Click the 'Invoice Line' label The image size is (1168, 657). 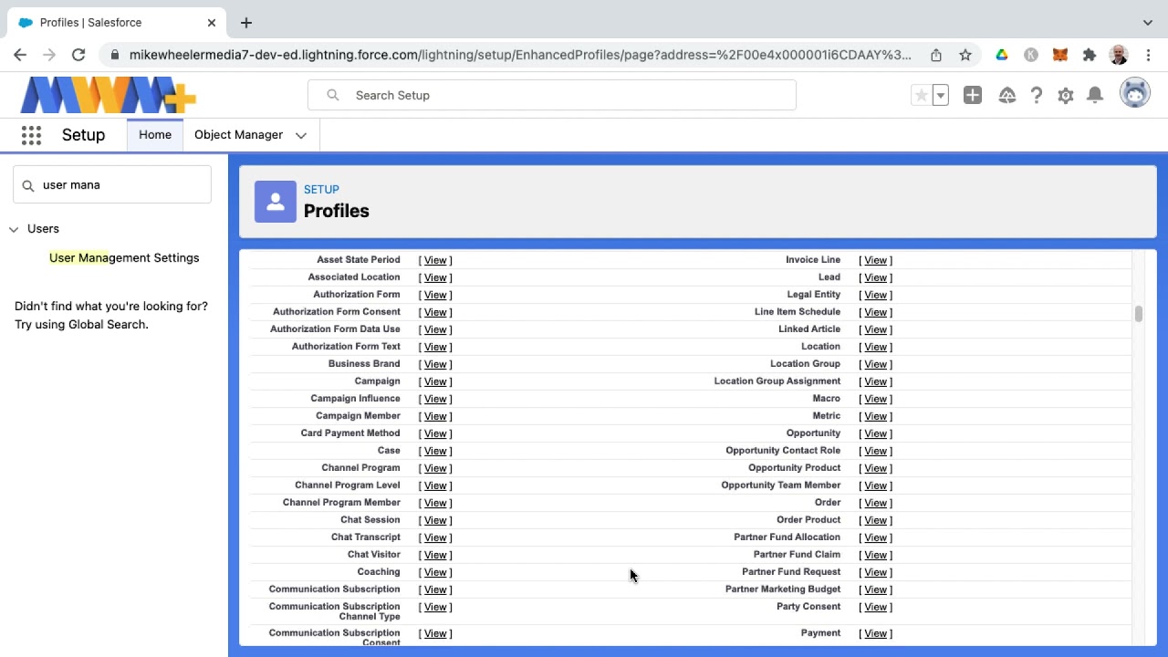point(813,260)
